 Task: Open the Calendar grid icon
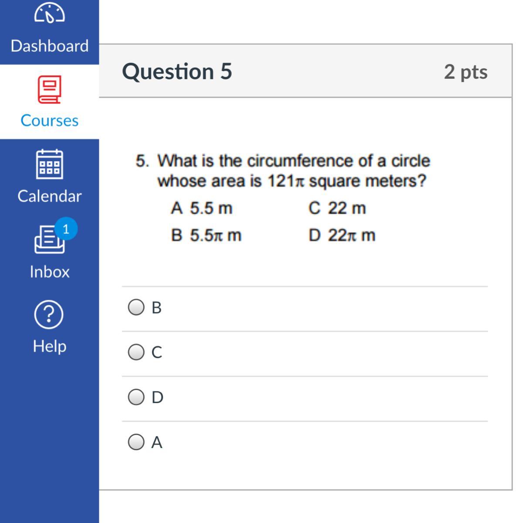49,164
